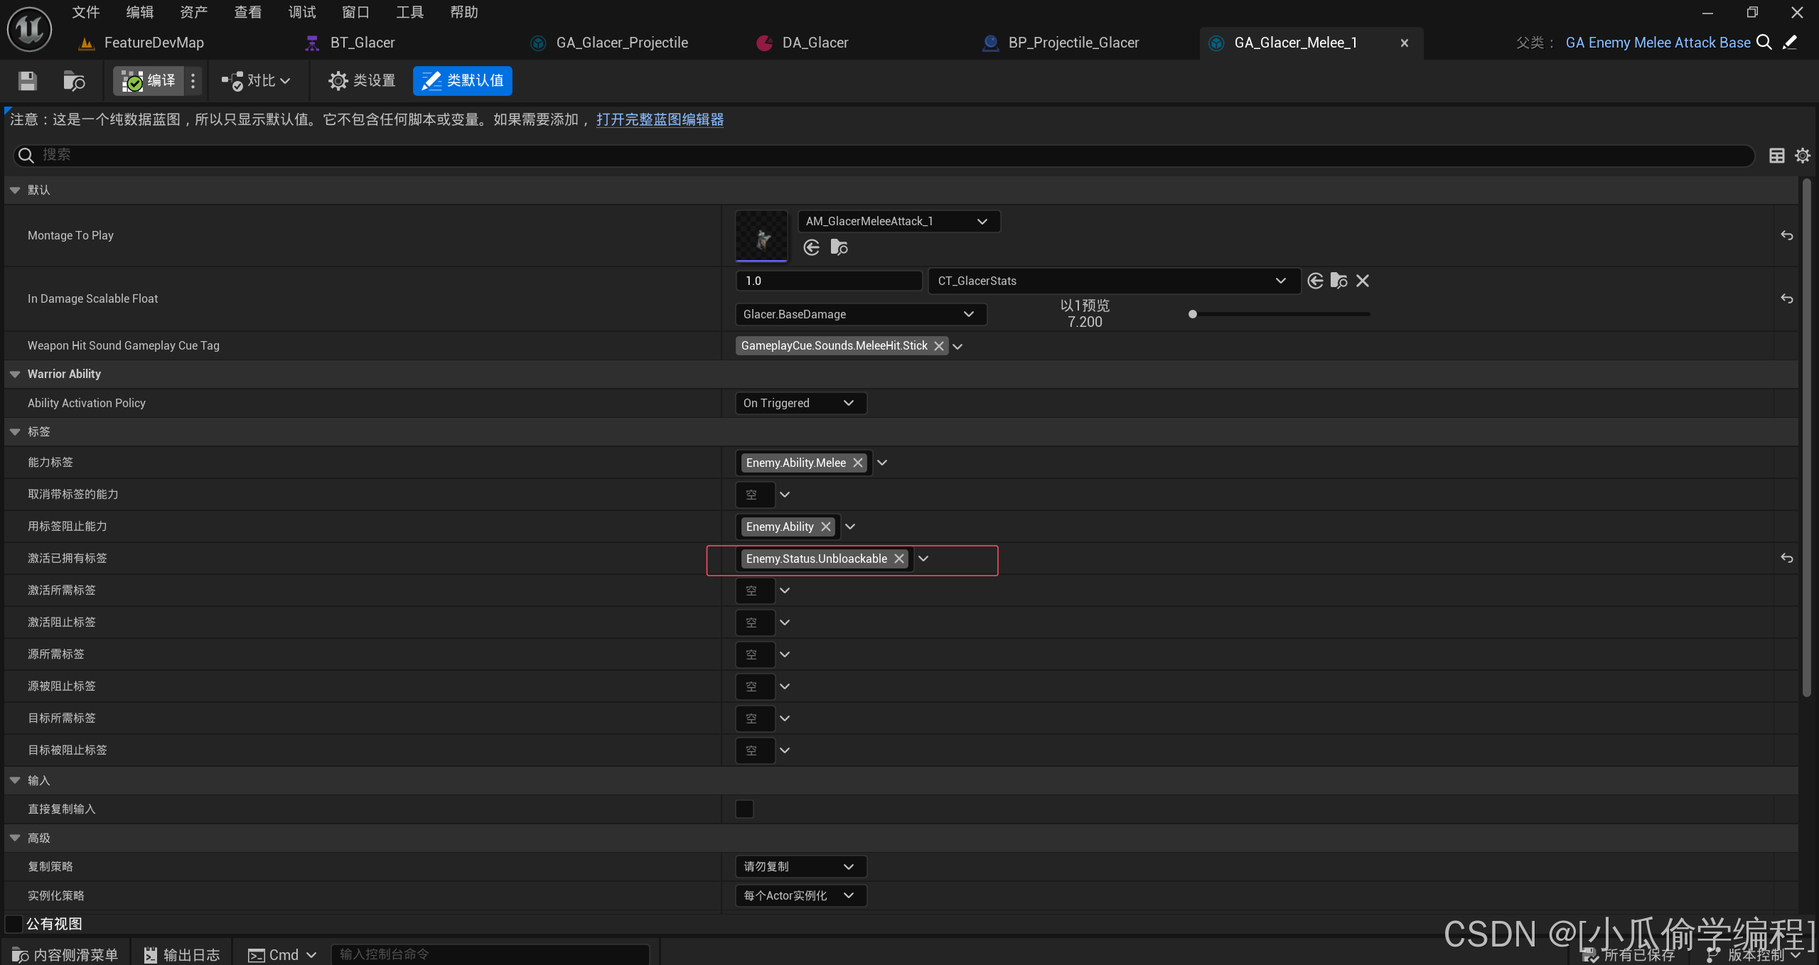The image size is (1819, 965).
Task: Click the browse to asset in content browser icon
Action: click(74, 81)
